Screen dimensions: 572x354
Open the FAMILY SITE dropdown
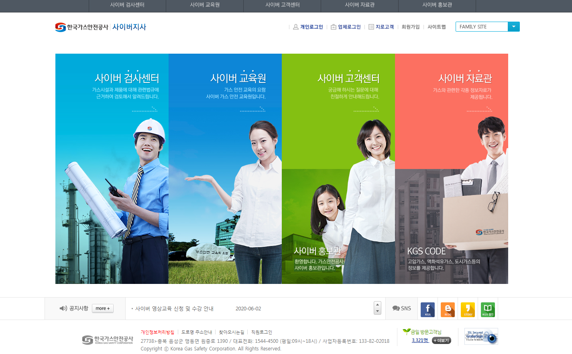click(x=514, y=26)
